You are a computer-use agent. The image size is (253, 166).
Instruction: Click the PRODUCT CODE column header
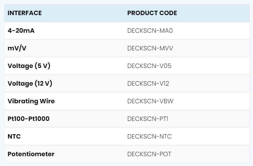pyautogui.click(x=152, y=13)
